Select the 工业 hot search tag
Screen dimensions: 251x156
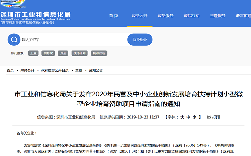34,53
